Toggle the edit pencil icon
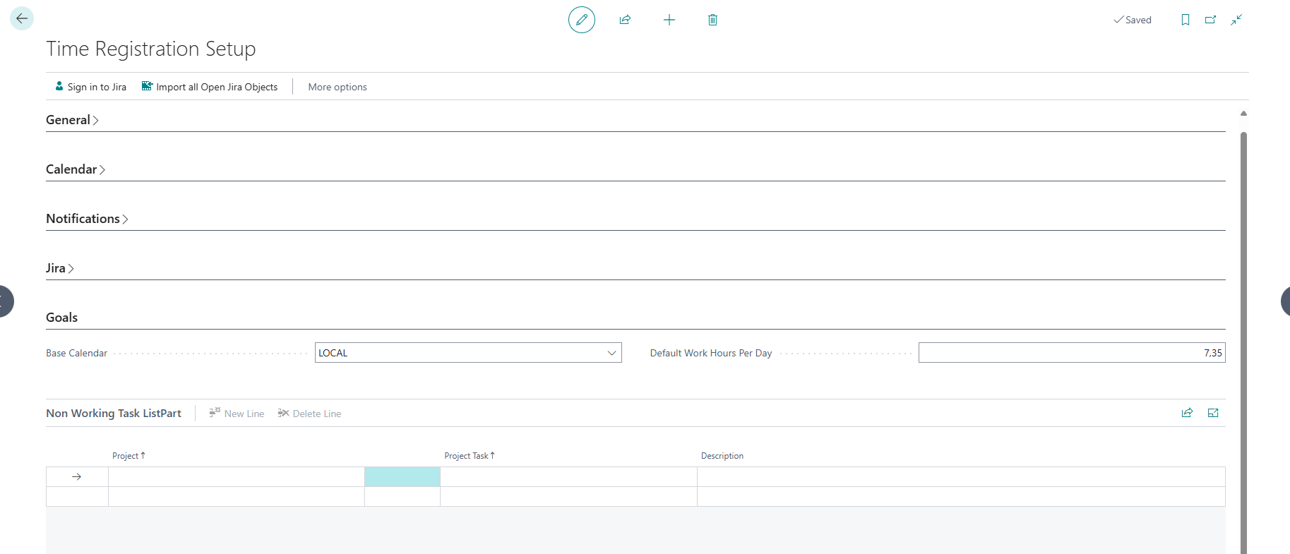This screenshot has height=554, width=1290. (581, 20)
